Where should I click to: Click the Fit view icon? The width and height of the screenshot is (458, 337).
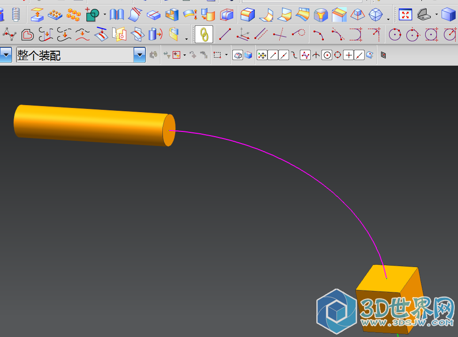(405, 14)
